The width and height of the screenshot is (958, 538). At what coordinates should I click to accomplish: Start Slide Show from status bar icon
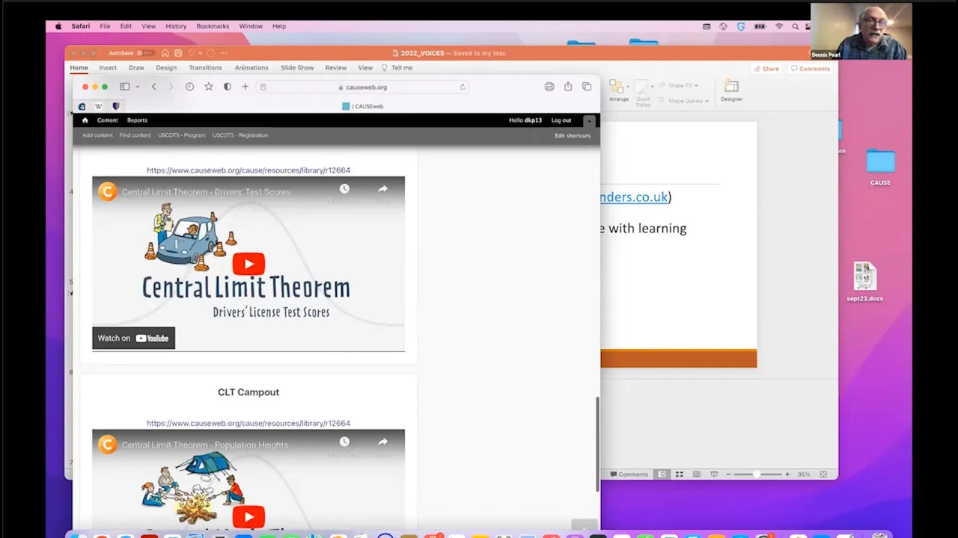click(714, 474)
